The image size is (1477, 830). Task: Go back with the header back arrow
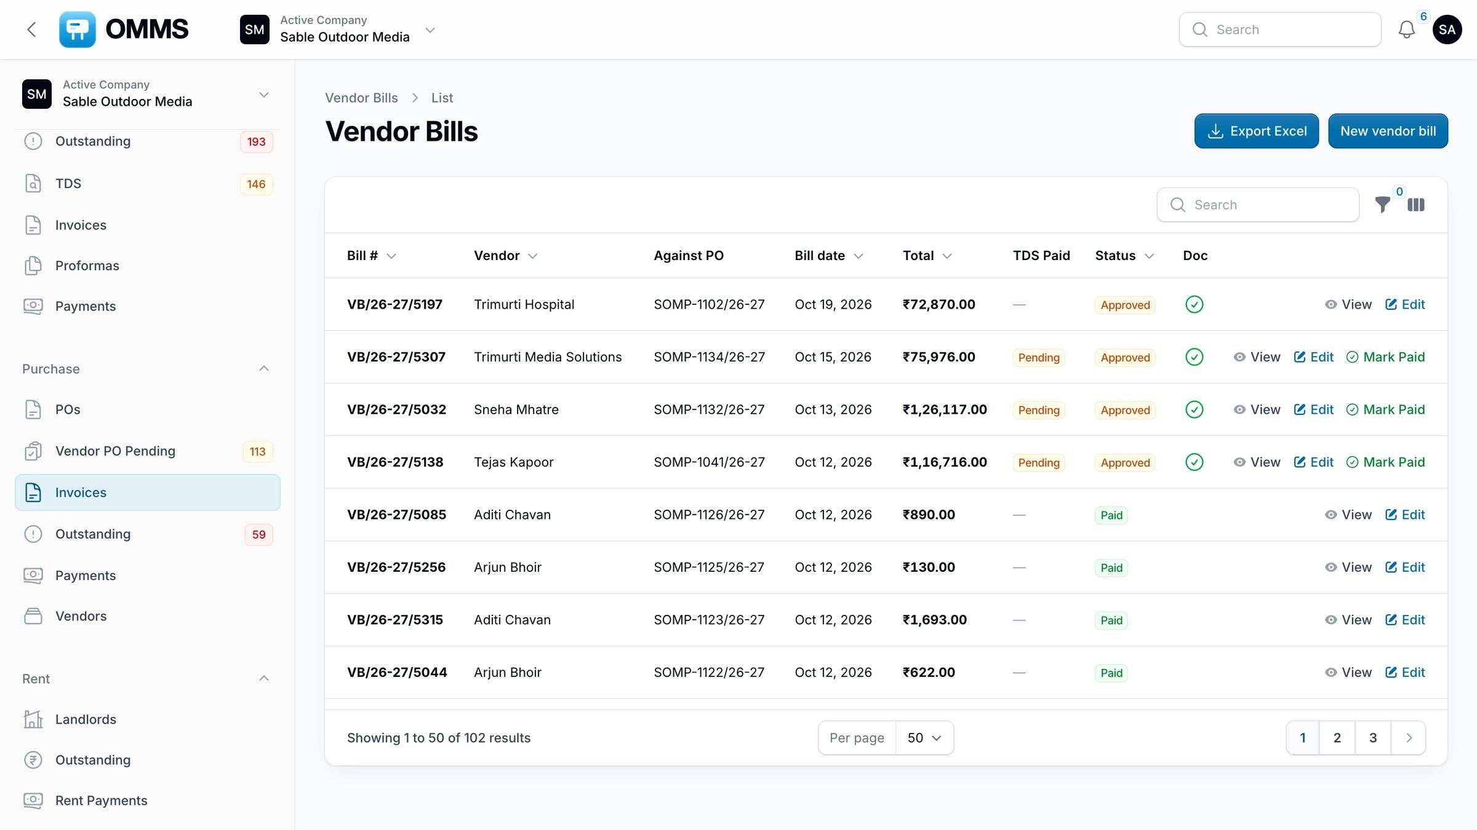pyautogui.click(x=32, y=30)
